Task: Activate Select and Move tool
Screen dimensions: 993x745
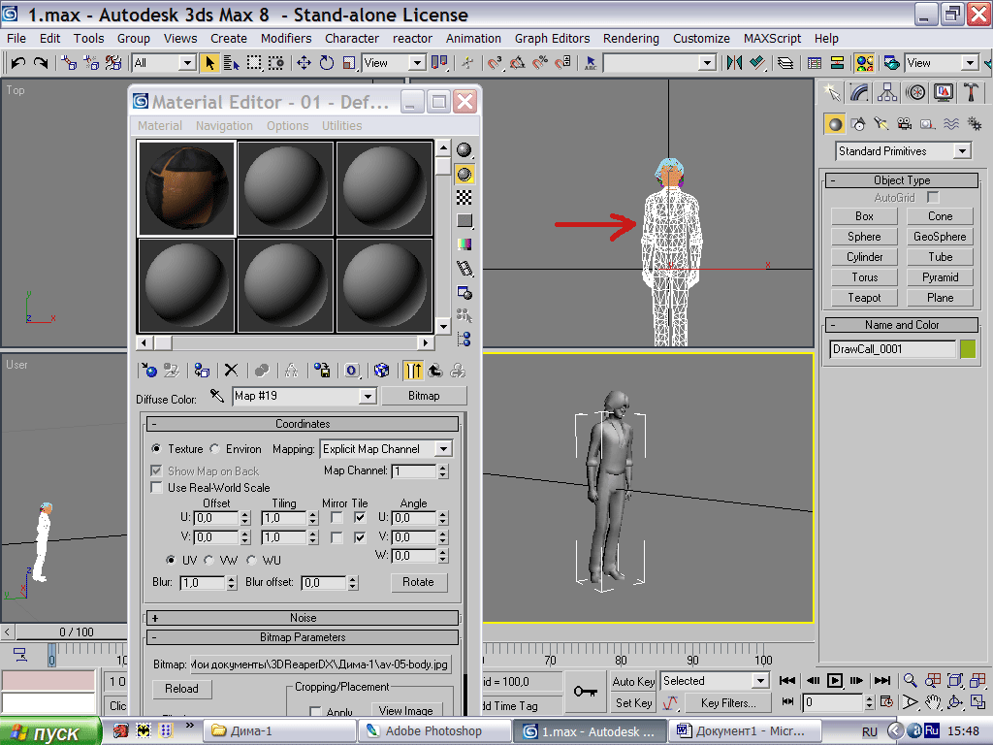Action: 304,63
